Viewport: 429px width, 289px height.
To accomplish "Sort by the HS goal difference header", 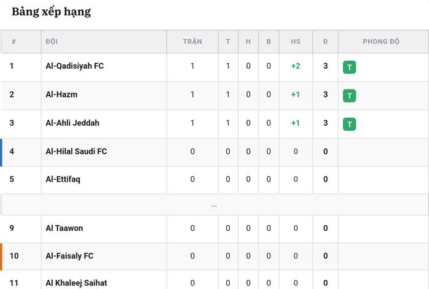I will point(295,42).
